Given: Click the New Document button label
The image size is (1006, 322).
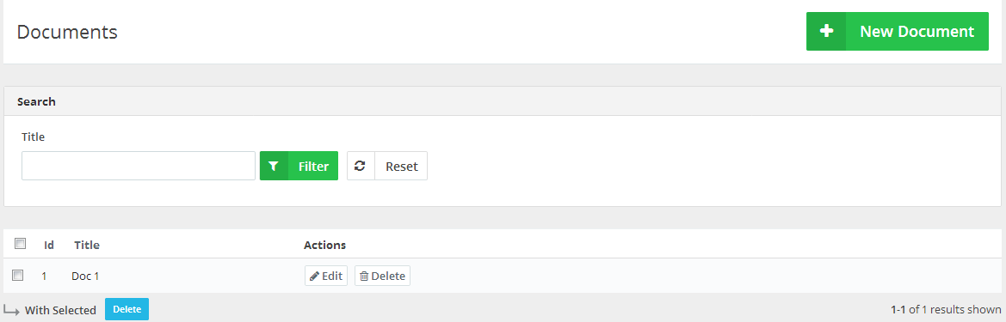Looking at the screenshot, I should coord(917,32).
